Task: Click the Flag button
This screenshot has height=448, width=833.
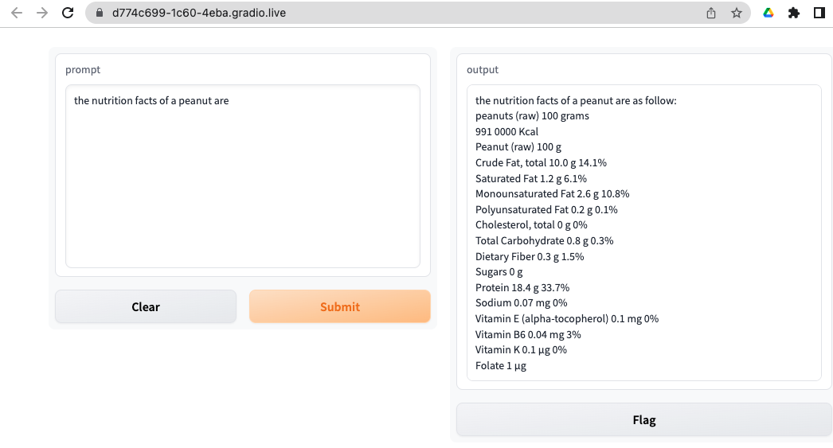Action: pos(643,420)
